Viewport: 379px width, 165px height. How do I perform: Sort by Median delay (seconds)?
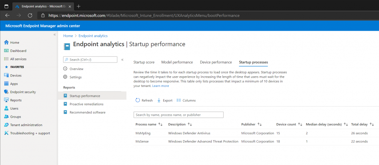point(327,124)
